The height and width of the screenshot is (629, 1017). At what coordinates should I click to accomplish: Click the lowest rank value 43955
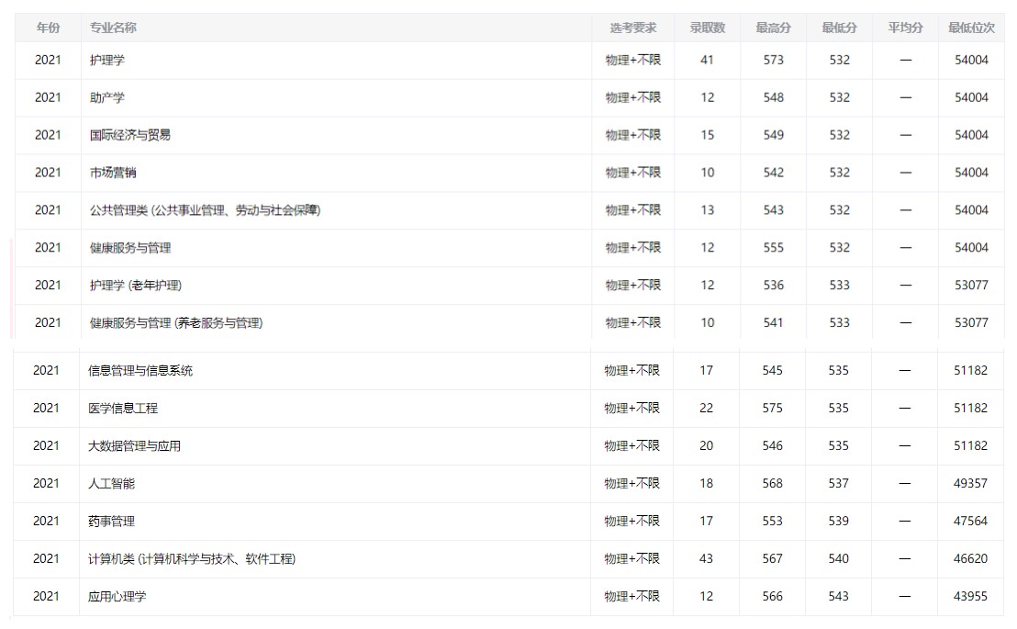pos(970,596)
